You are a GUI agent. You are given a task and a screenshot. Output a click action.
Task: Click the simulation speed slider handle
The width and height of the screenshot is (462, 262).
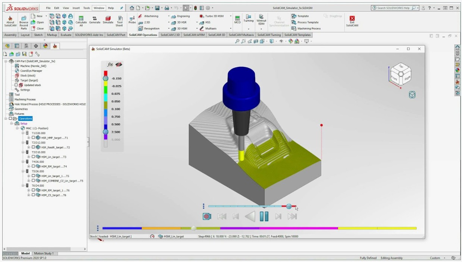click(289, 206)
